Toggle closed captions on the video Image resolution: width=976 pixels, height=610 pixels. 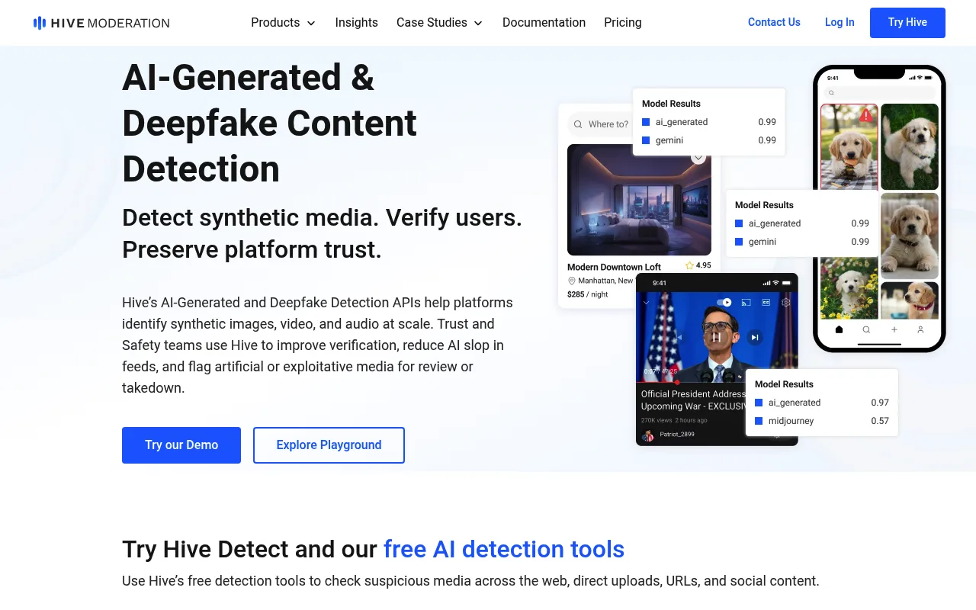(766, 303)
